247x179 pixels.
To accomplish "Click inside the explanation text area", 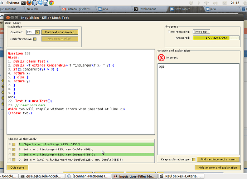I will pos(198,107).
